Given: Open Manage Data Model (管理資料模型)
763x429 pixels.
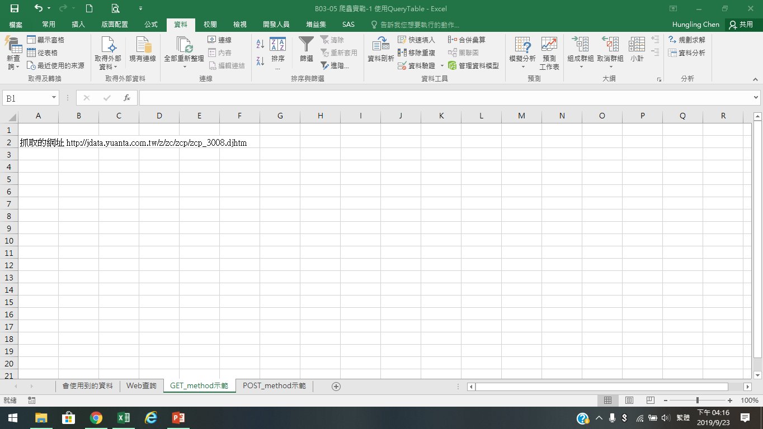Looking at the screenshot, I should [473, 65].
